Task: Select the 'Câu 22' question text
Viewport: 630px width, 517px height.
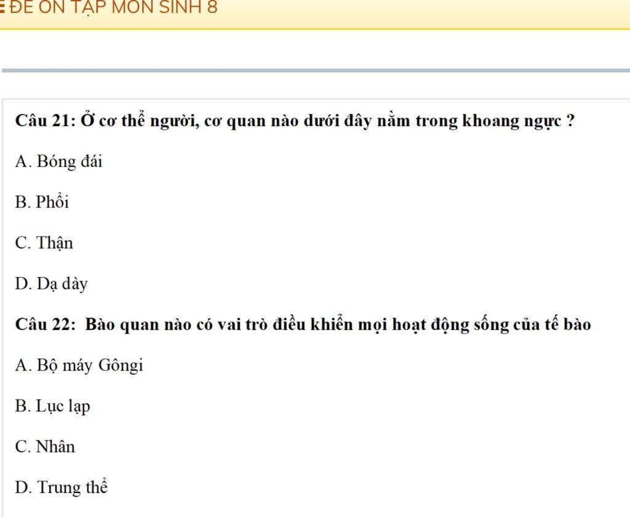Action: [x=303, y=324]
